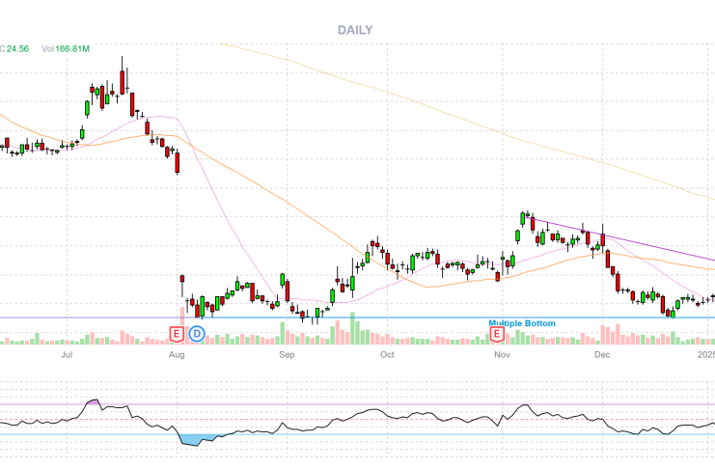Click the purple overbought peak in oscillator
715x469 pixels.
click(x=94, y=400)
